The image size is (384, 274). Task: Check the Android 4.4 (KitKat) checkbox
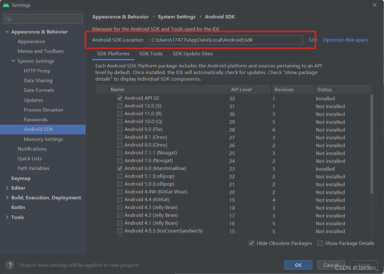(120, 200)
